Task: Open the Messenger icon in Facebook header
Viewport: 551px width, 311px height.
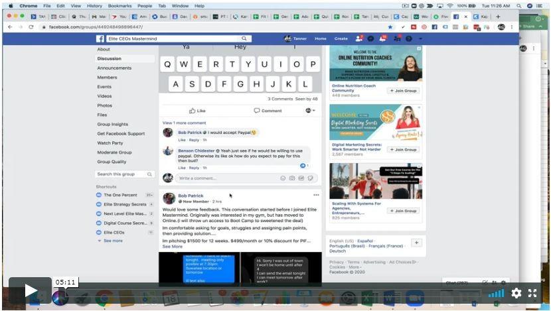Action: point(370,38)
